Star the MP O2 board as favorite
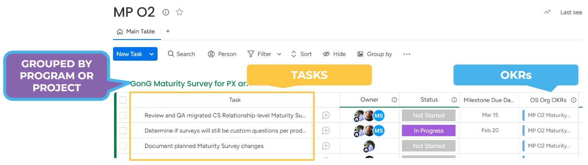Image resolution: width=588 pixels, height=165 pixels. pos(179,12)
